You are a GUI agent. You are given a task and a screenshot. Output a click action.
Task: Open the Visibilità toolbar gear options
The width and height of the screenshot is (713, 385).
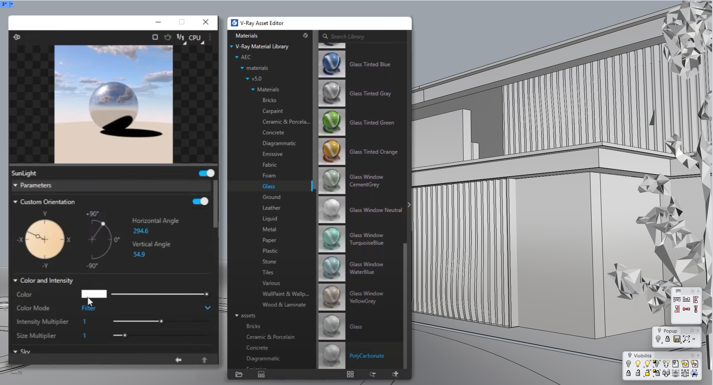692,355
